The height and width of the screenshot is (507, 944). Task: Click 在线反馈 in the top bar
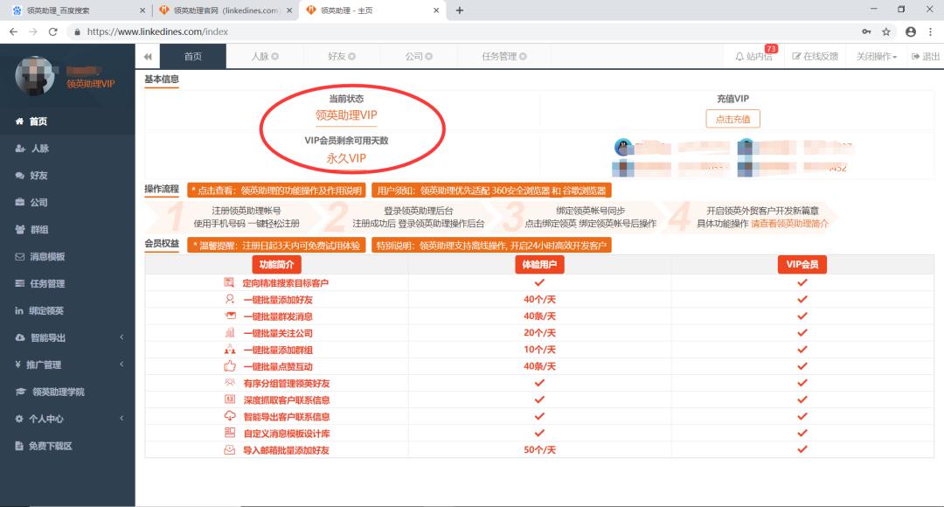click(x=816, y=57)
